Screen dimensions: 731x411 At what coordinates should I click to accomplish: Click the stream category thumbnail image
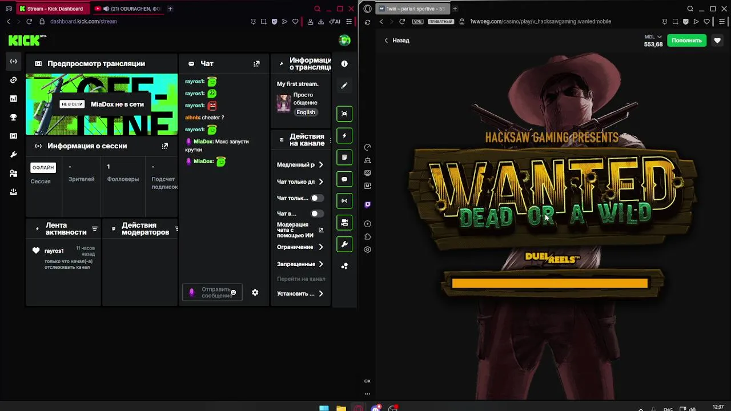tap(283, 104)
